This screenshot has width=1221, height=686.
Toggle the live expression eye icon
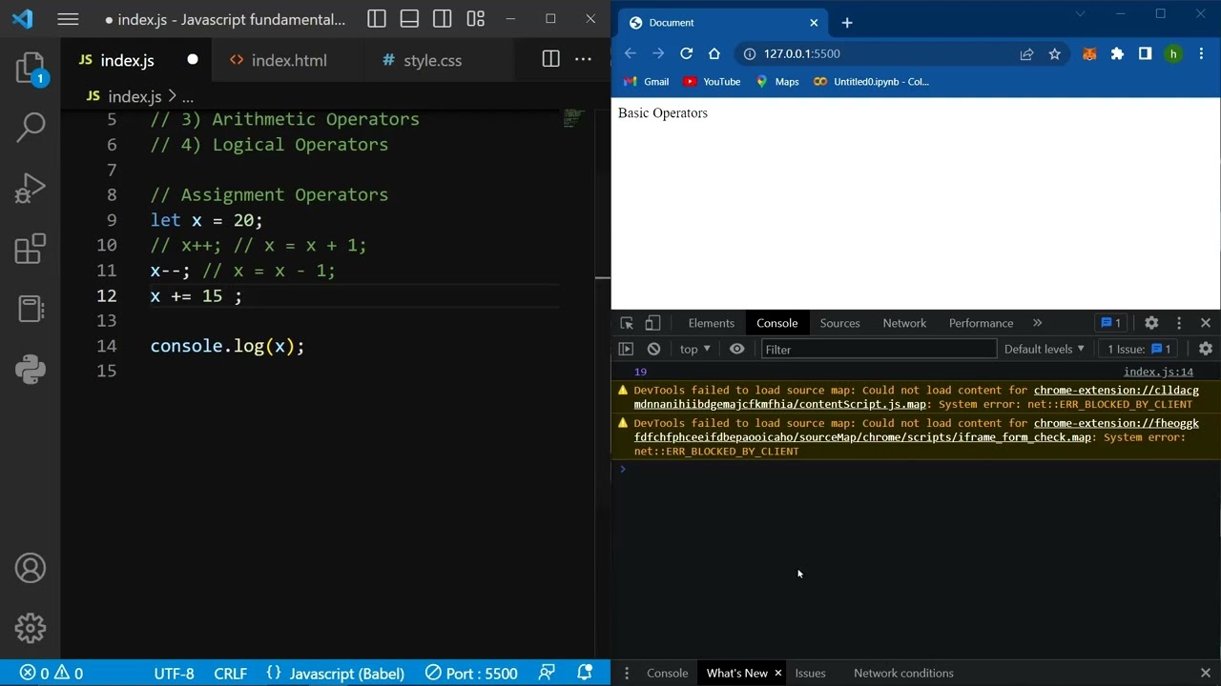pos(736,349)
